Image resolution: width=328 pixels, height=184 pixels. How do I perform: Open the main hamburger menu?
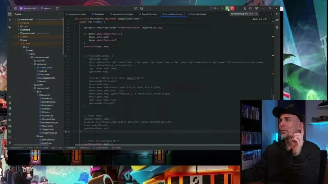15,8
